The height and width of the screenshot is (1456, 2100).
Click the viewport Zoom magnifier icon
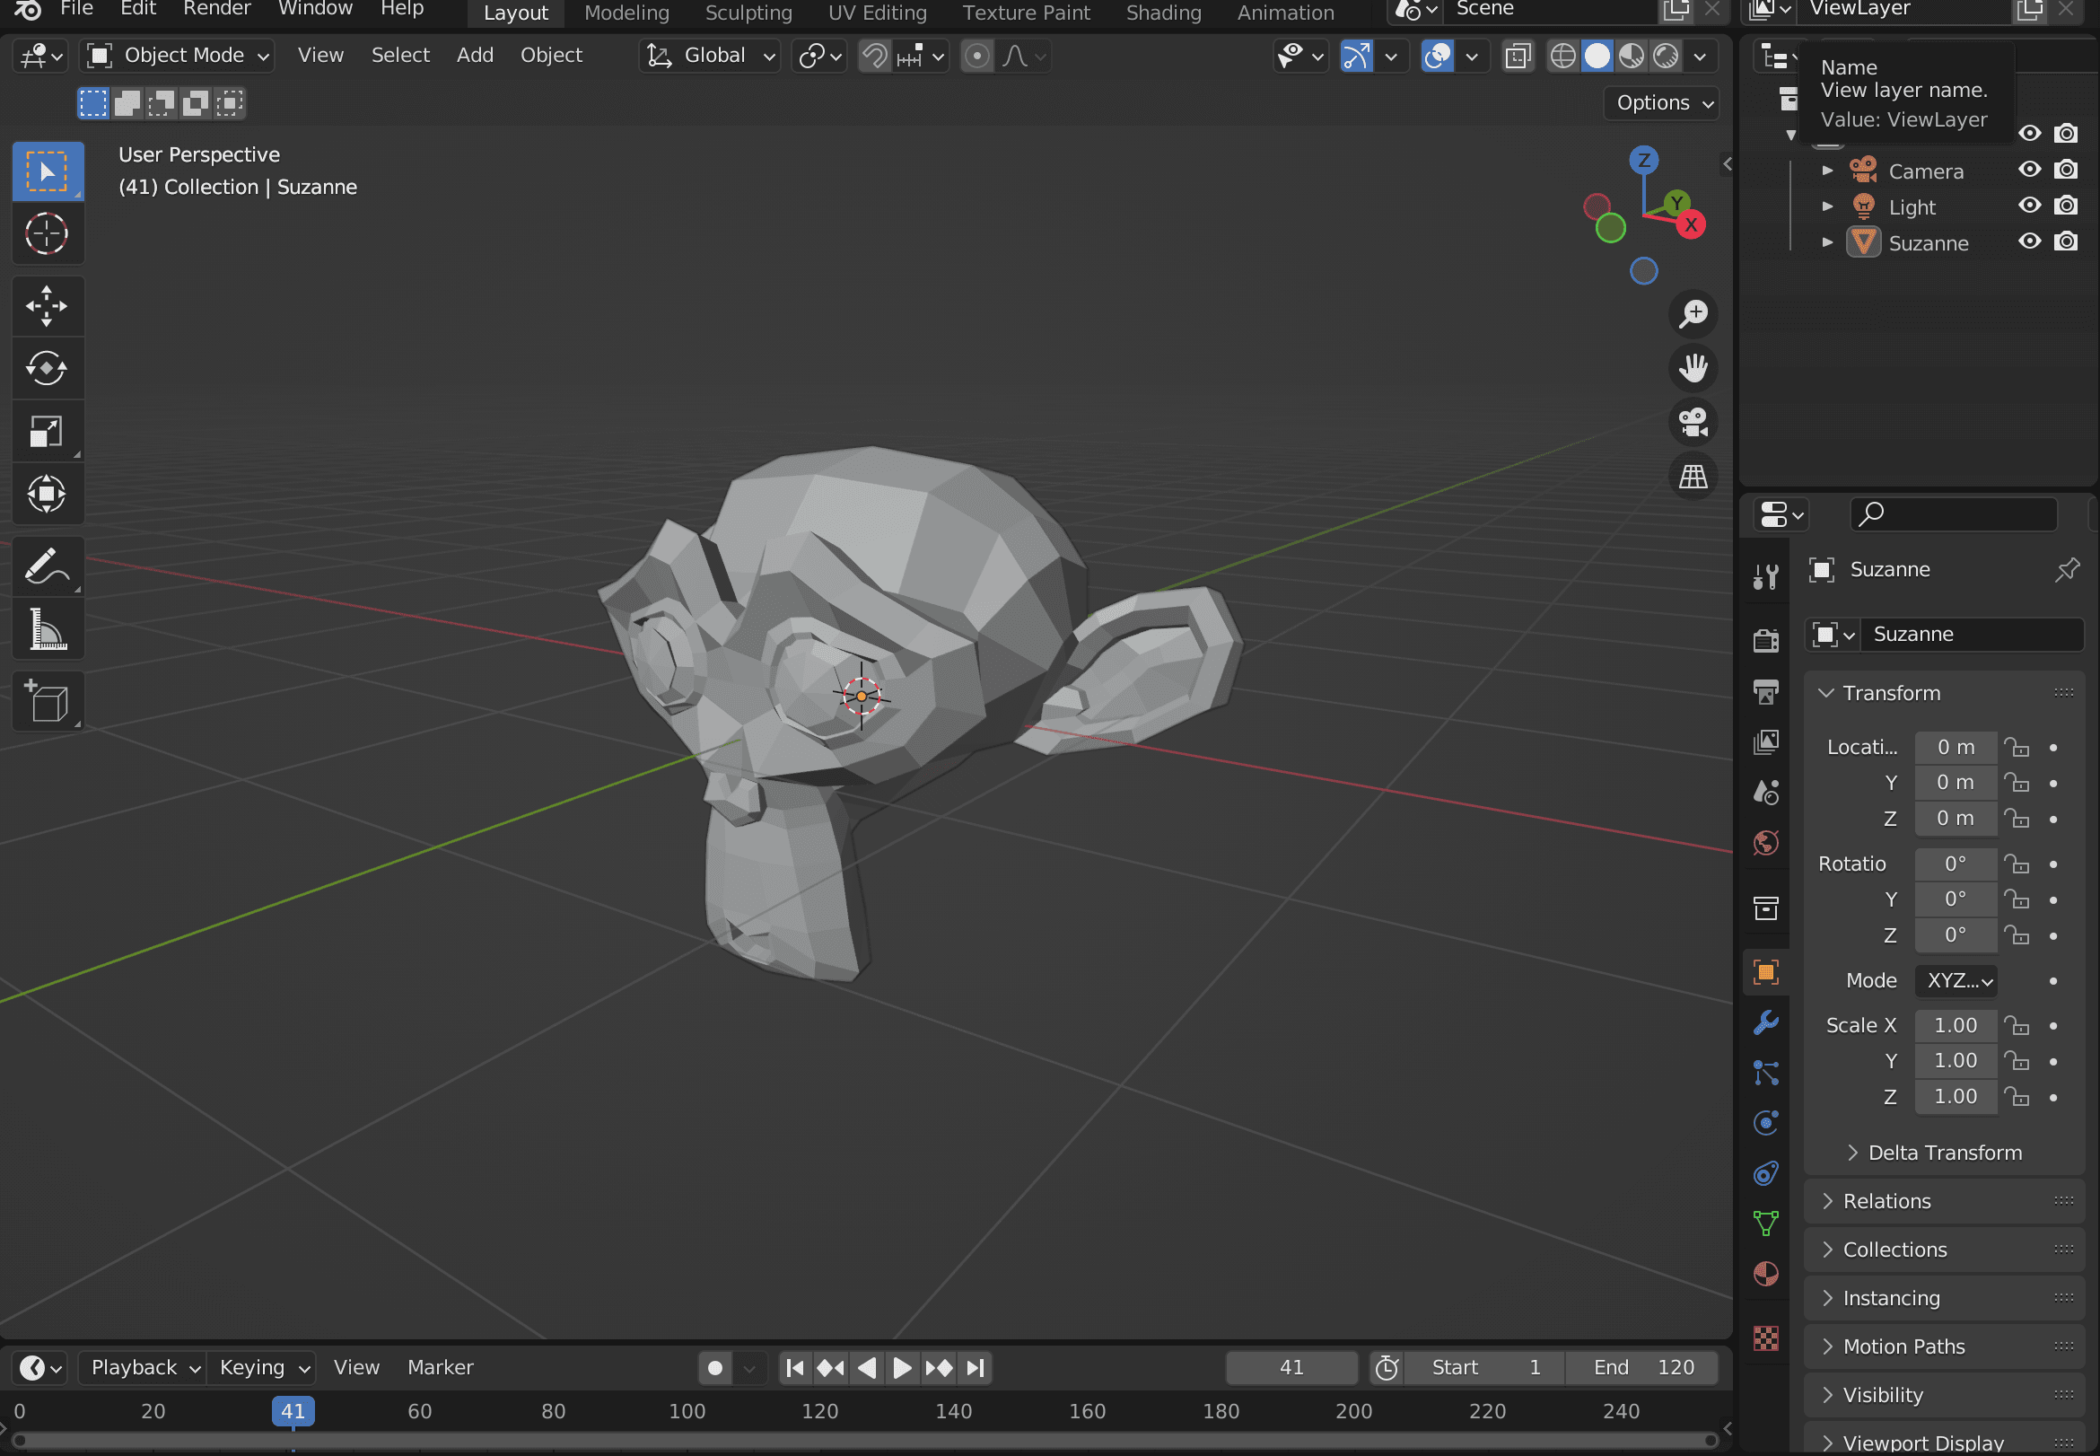pyautogui.click(x=1693, y=314)
